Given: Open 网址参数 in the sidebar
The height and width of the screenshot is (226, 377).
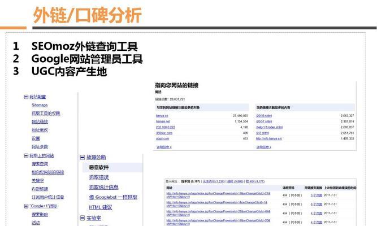Looking at the screenshot, I should click(x=40, y=147).
